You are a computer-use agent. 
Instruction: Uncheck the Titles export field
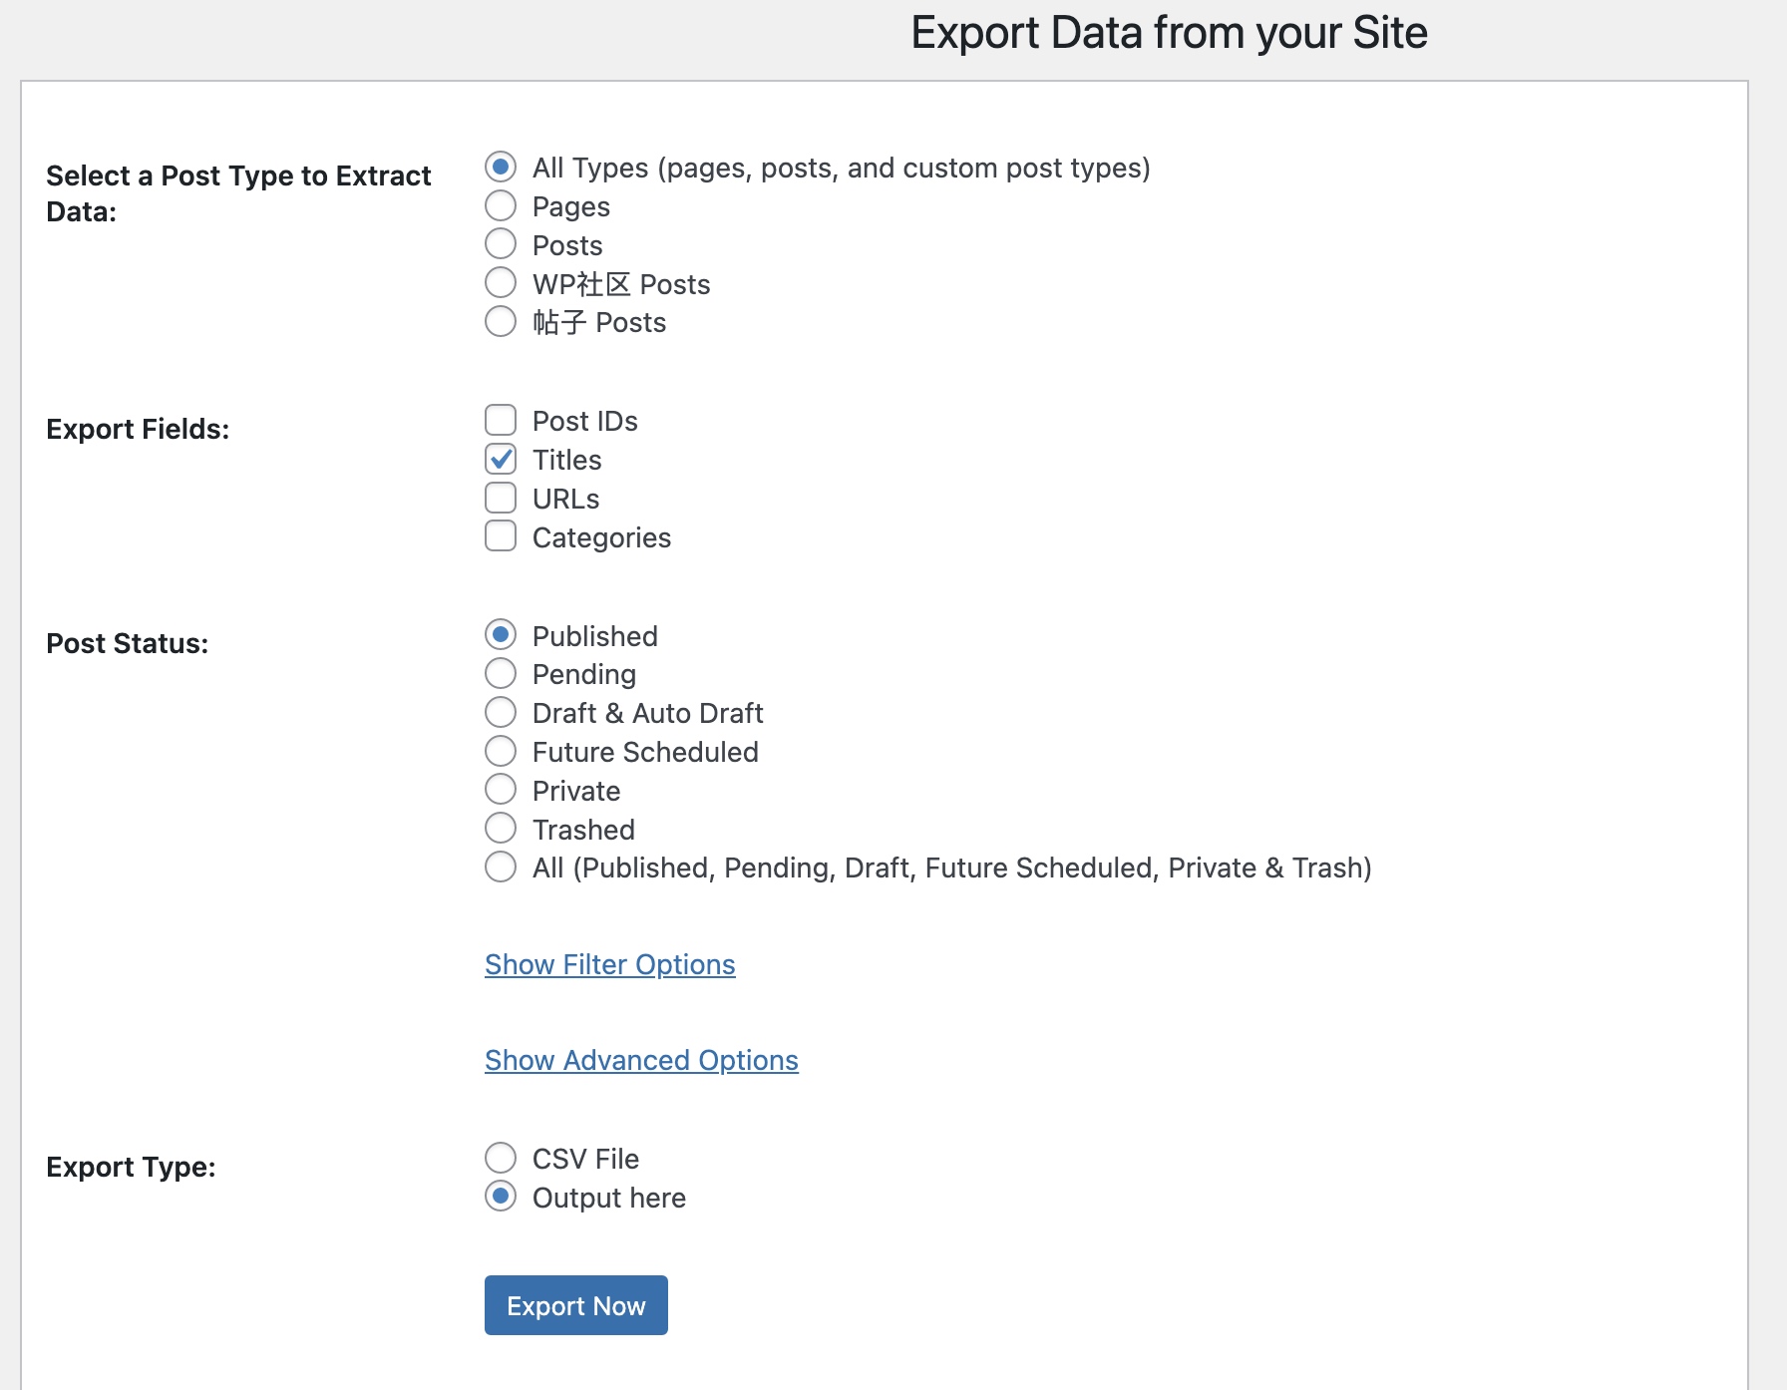(x=501, y=459)
